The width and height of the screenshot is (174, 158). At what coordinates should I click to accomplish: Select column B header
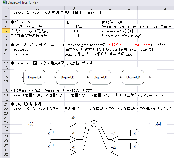[x=74, y=8]
